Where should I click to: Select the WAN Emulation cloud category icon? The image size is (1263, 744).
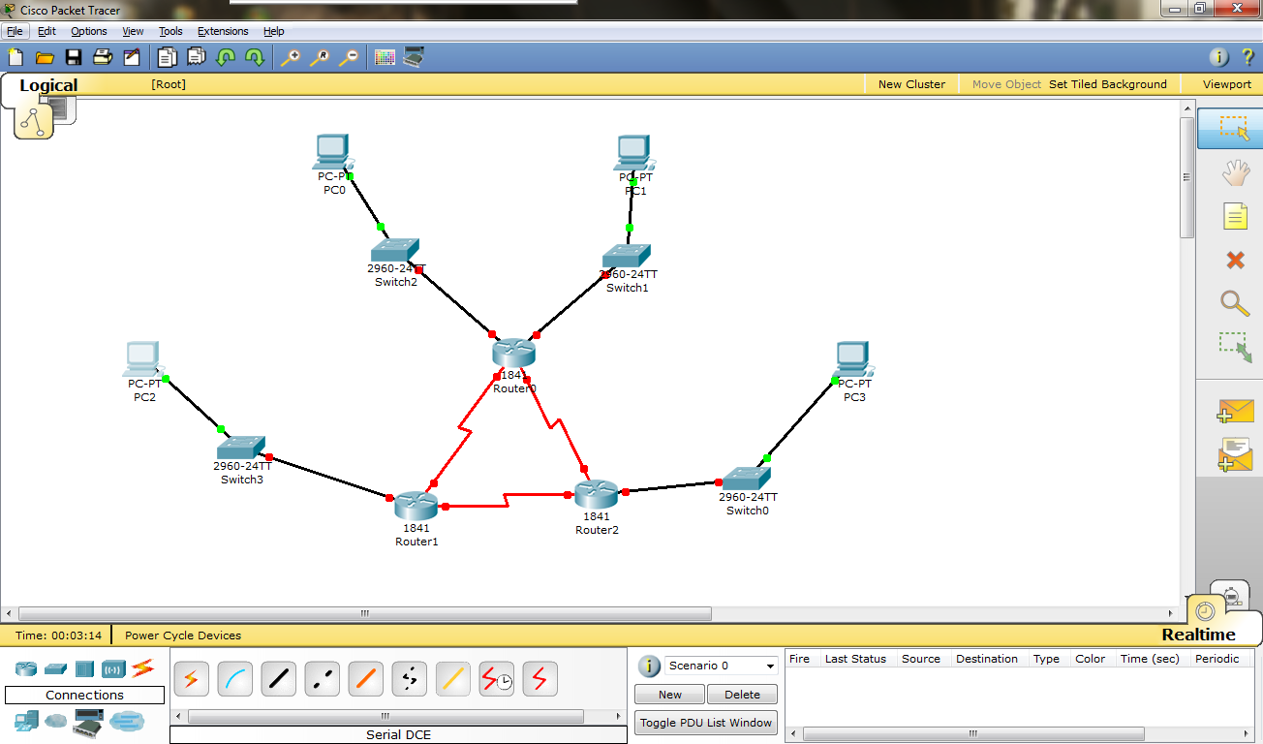click(56, 721)
